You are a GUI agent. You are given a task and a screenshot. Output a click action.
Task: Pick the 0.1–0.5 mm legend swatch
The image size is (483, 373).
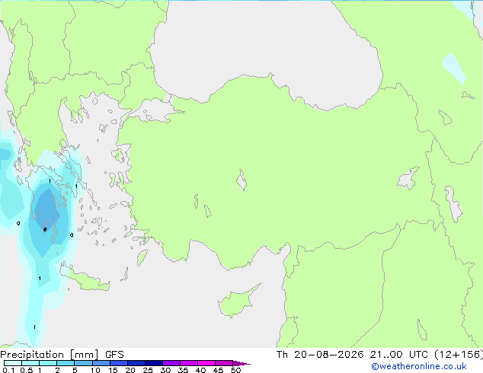click(13, 363)
